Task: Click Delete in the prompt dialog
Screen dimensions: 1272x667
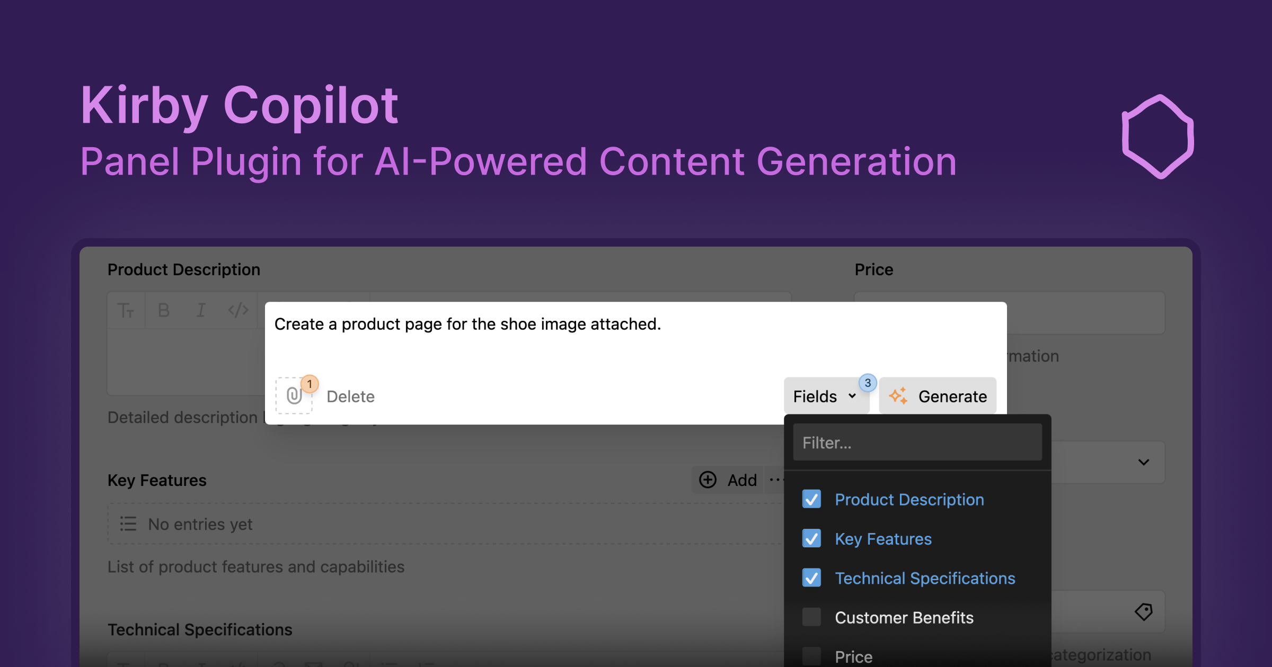Action: coord(350,396)
